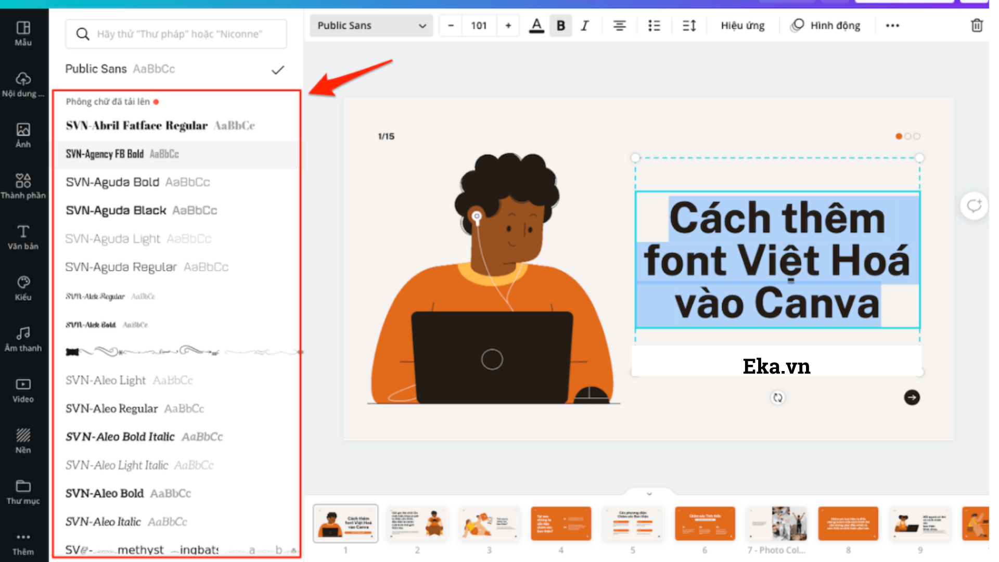Choose SVN-Abril Fatface Regular font
The width and height of the screenshot is (999, 562).
[x=177, y=125]
